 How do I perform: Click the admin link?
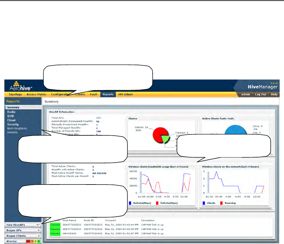tap(245, 94)
